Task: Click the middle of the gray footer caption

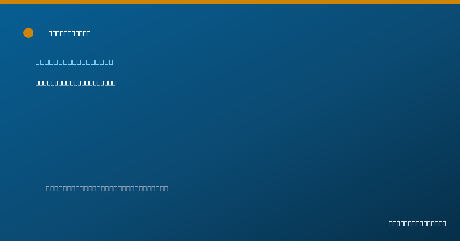Action: point(107,188)
